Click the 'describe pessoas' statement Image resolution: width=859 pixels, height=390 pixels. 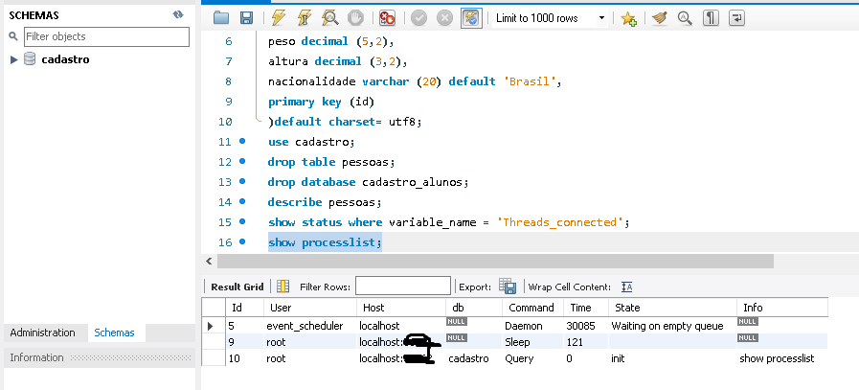[x=325, y=202]
